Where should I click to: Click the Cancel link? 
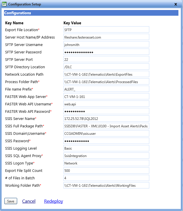click(29, 201)
